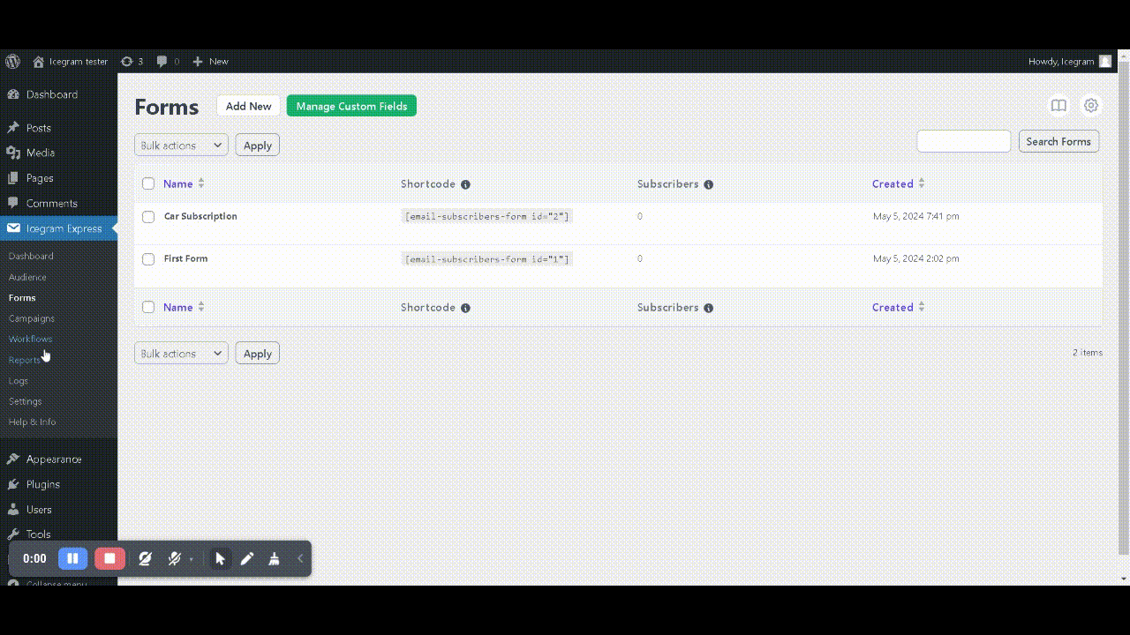Screen dimensions: 1130x635
Task: Select the cursor pointer tool
Action: coord(221,558)
